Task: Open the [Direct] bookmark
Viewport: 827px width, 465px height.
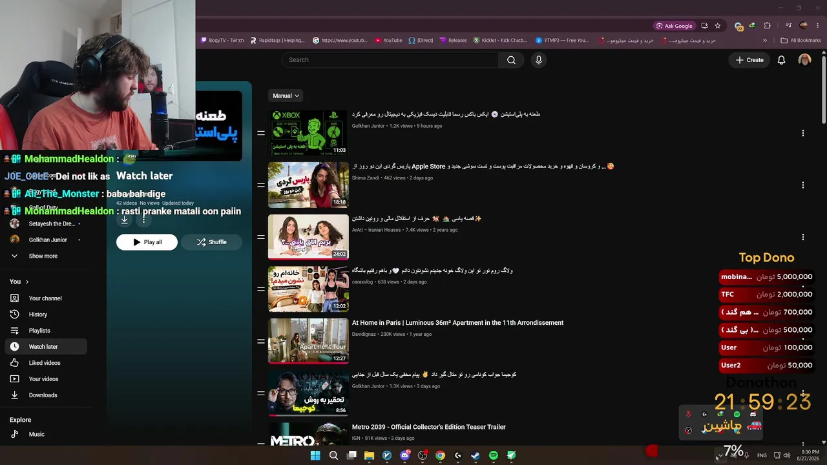Action: point(421,40)
